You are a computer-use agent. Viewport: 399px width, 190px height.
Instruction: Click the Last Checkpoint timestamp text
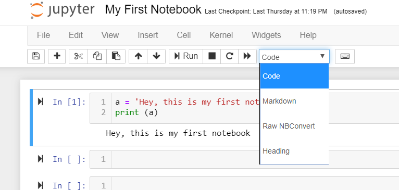pyautogui.click(x=266, y=11)
